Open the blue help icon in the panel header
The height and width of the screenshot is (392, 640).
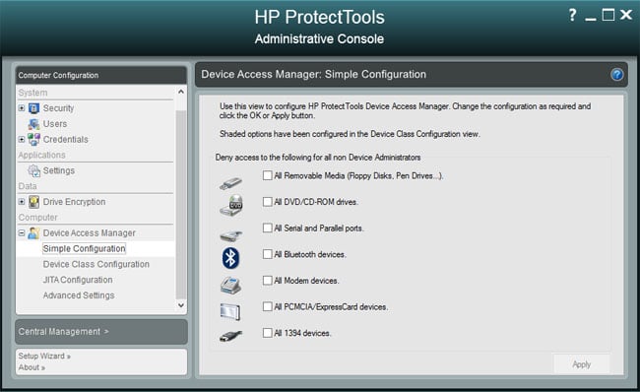[617, 74]
